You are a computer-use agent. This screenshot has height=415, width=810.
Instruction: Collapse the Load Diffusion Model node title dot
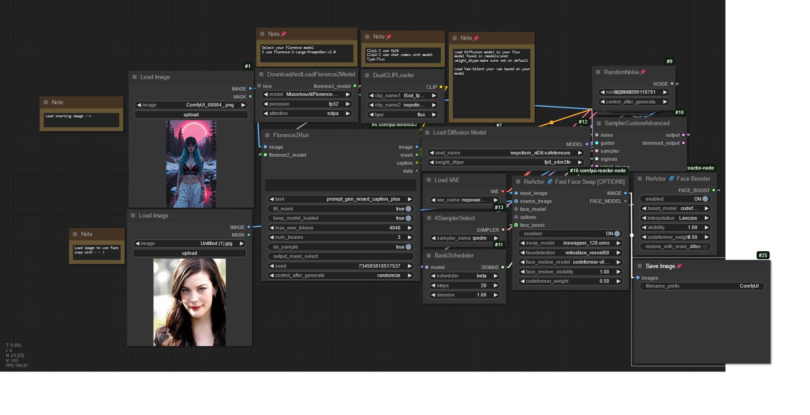(427, 133)
